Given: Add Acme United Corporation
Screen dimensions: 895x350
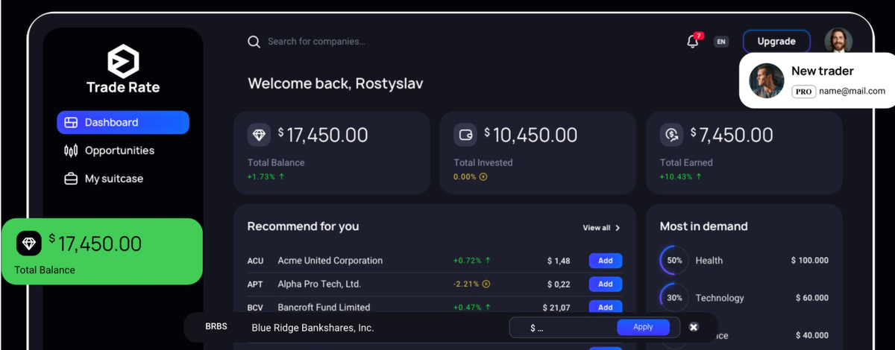Looking at the screenshot, I should click(x=606, y=261).
